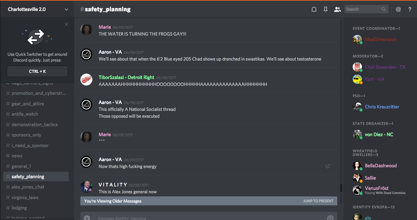417x220 pixels.
Task: Switch to the antifa_watch channel
Action: click(x=25, y=114)
